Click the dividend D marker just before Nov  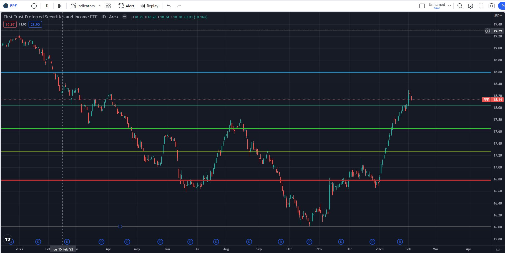pos(309,242)
